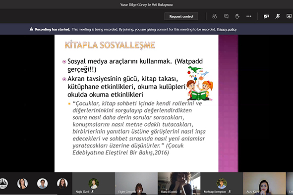Click the children reading book illustration
293x195 pixels.
coord(200,84)
